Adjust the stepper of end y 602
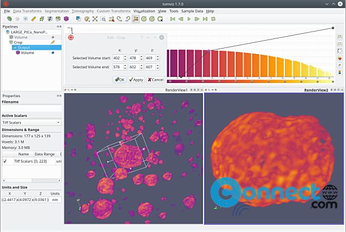 (x=141, y=67)
